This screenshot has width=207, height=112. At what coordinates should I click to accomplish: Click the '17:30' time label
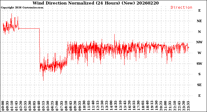pyautogui.click(x=139, y=106)
